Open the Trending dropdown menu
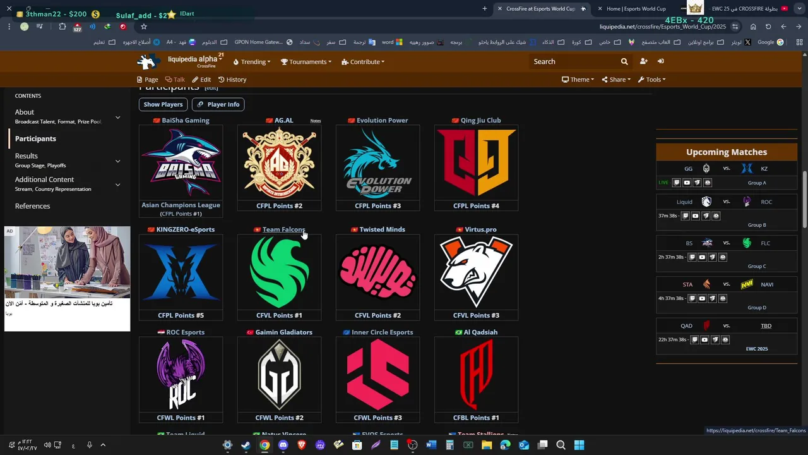This screenshot has height=455, width=808. pyautogui.click(x=251, y=62)
